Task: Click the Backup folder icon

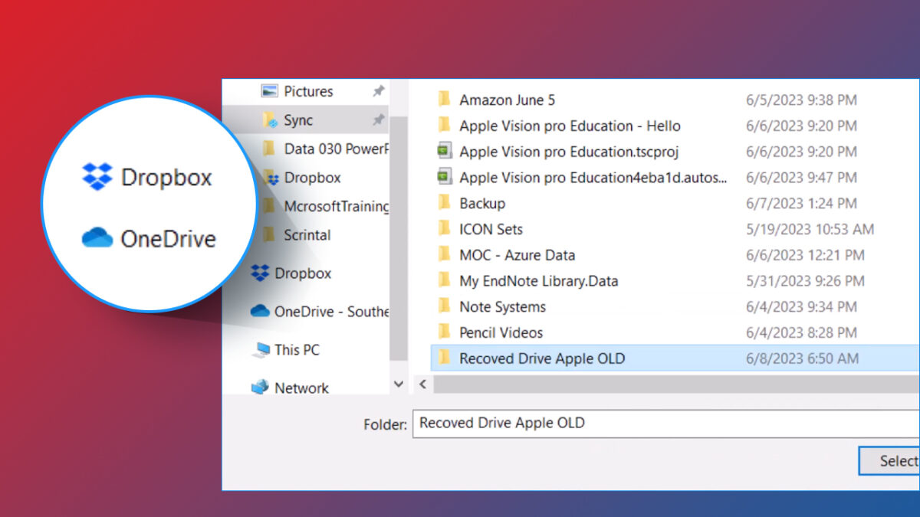Action: pyautogui.click(x=443, y=203)
